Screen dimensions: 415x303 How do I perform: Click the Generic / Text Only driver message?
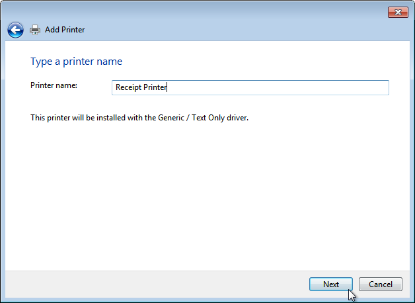coord(139,118)
